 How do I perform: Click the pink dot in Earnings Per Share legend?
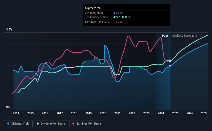point(73,124)
